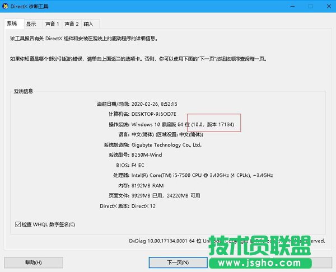Image resolution: width=336 pixels, height=272 pixels.
Task: Click the memory value 8192MB RAM
Action: (x=147, y=185)
